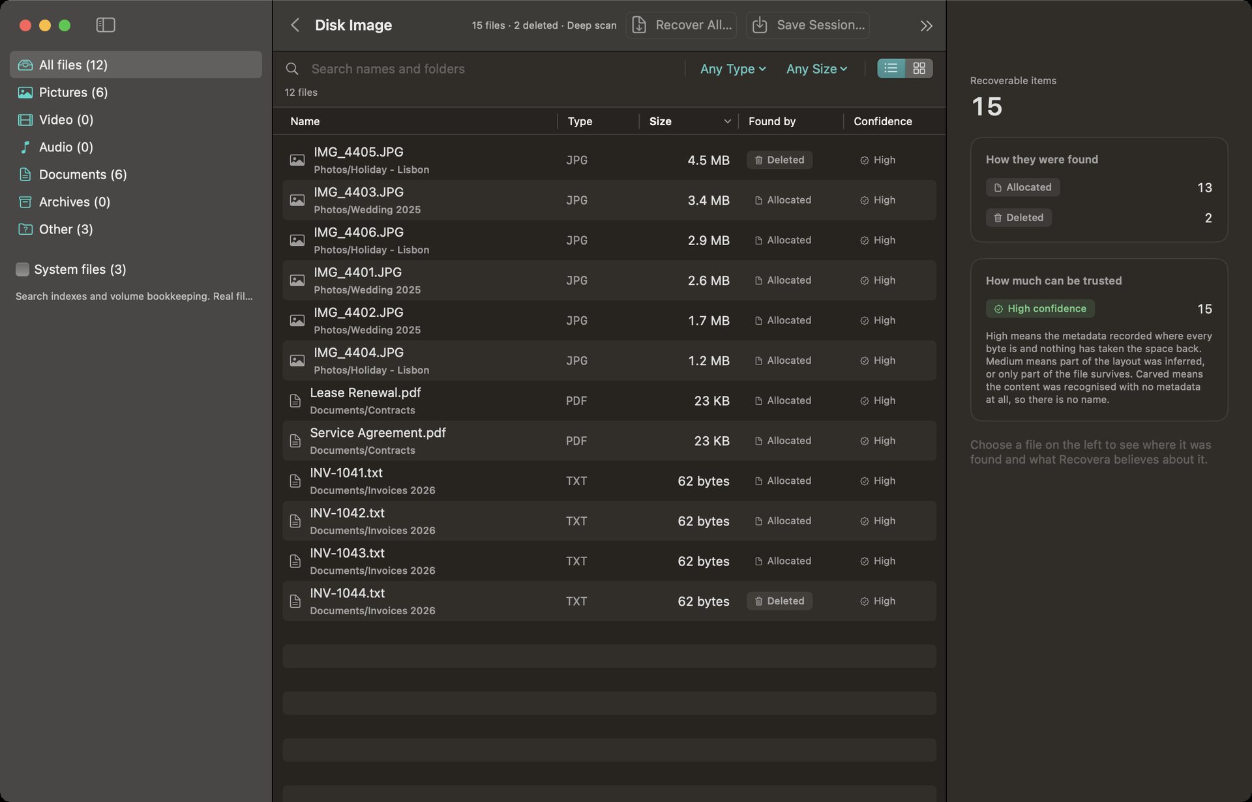This screenshot has width=1252, height=802.
Task: Click Deleted badge in summary panel
Action: pyautogui.click(x=1019, y=217)
